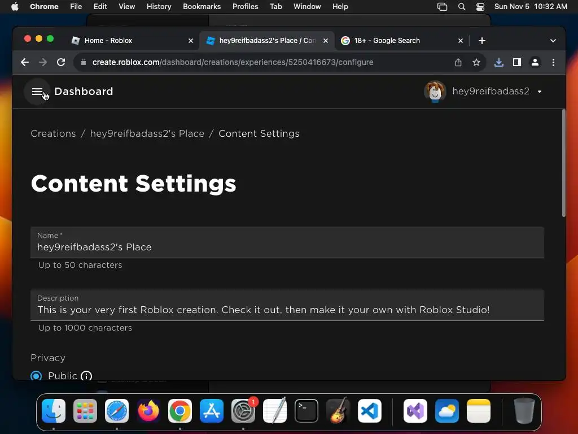This screenshot has height=434, width=578.
Task: Click the date and time in menu bar
Action: (531, 6)
